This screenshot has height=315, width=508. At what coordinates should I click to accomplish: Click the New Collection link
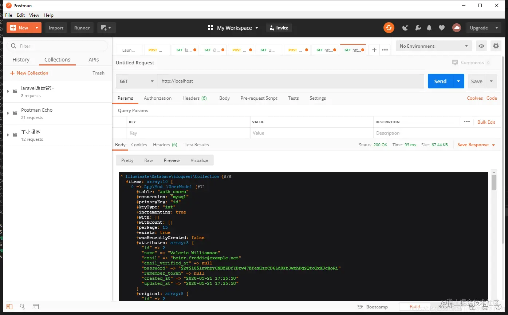pos(29,73)
